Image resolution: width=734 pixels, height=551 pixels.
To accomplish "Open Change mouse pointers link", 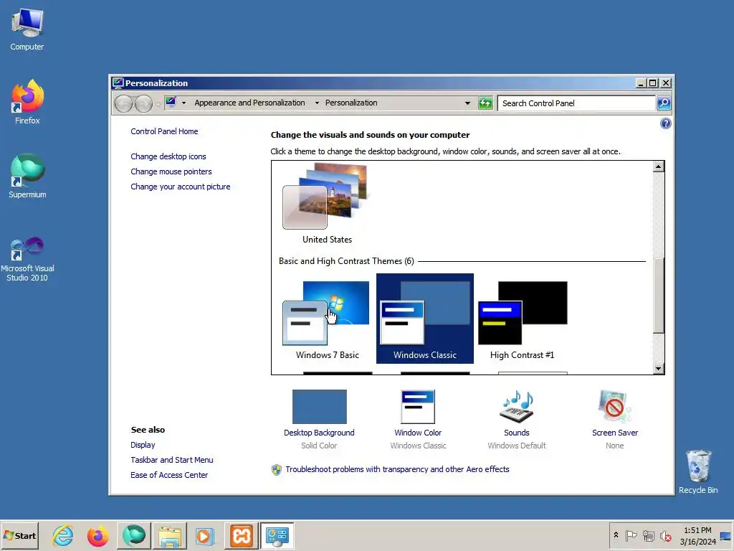I will click(171, 171).
